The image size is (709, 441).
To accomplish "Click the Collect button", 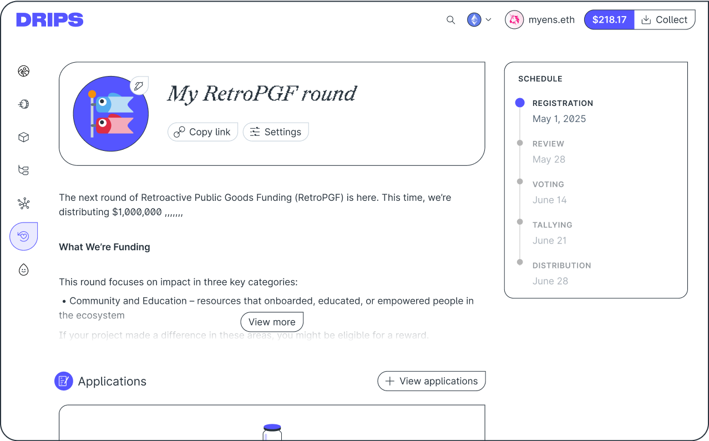I will pyautogui.click(x=664, y=20).
